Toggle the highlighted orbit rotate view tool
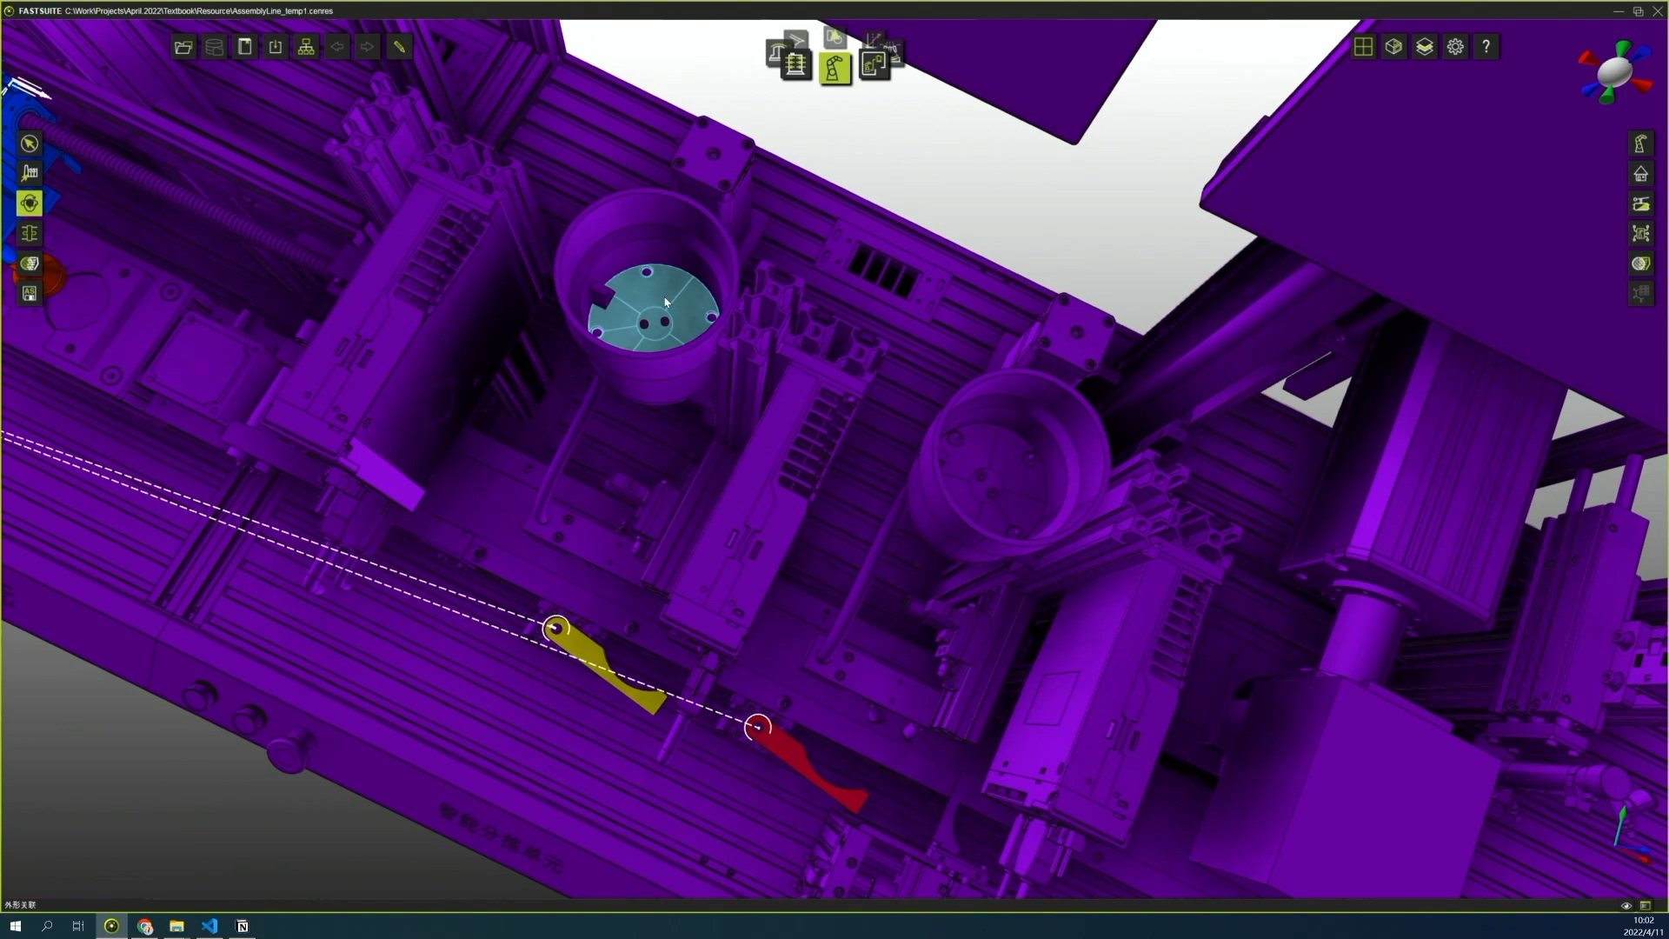The image size is (1669, 939). point(30,203)
